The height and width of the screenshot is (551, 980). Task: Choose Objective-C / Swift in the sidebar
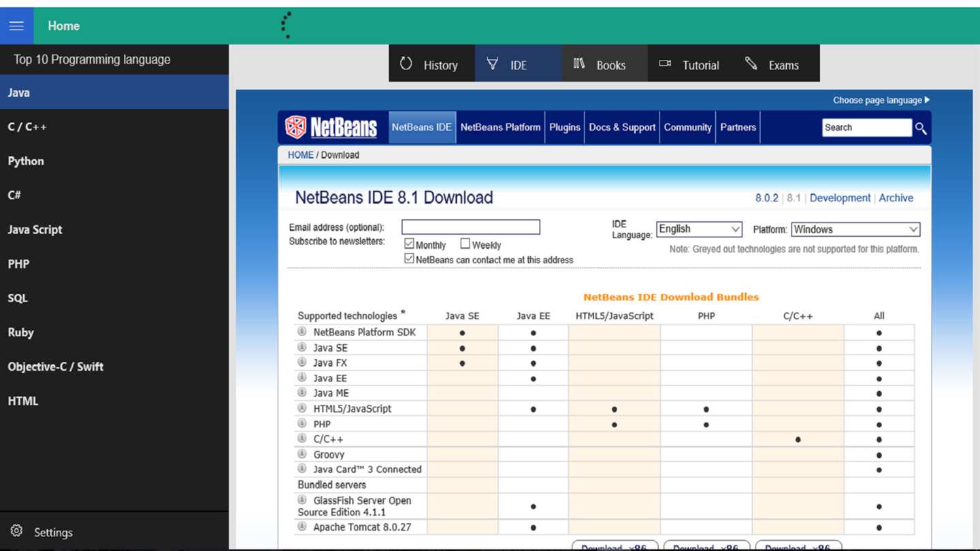(x=114, y=367)
